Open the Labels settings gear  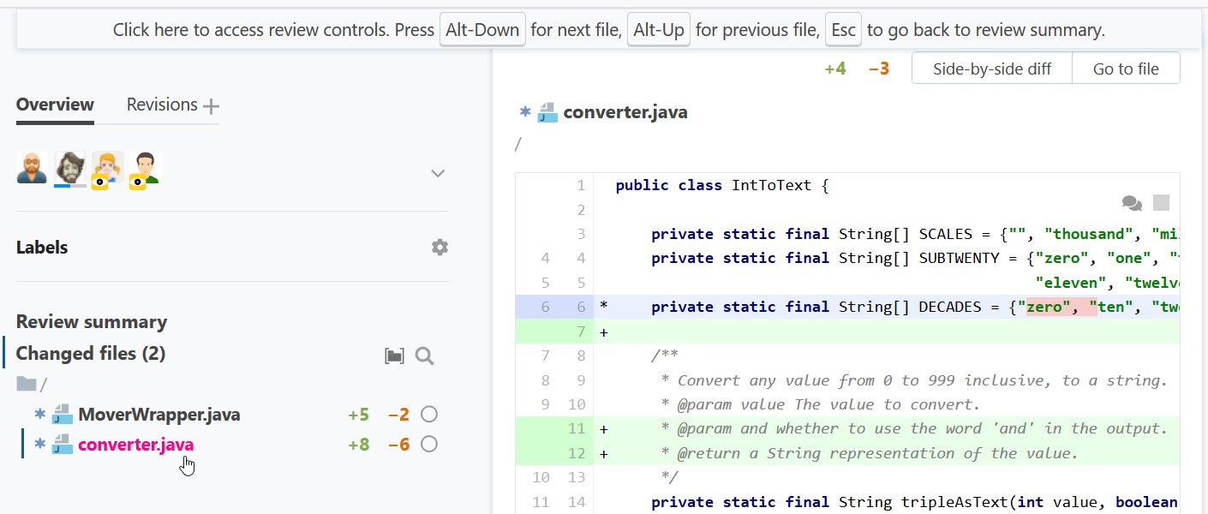pyautogui.click(x=440, y=248)
